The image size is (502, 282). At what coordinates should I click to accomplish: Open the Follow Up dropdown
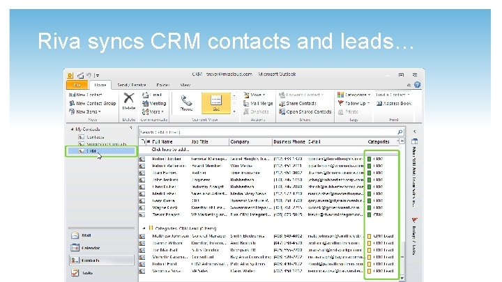[x=353, y=103]
